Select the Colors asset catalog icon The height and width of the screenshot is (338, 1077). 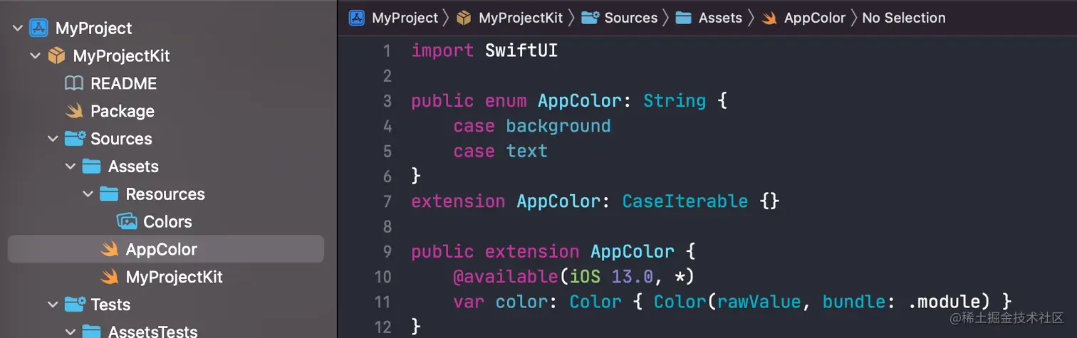(x=127, y=221)
